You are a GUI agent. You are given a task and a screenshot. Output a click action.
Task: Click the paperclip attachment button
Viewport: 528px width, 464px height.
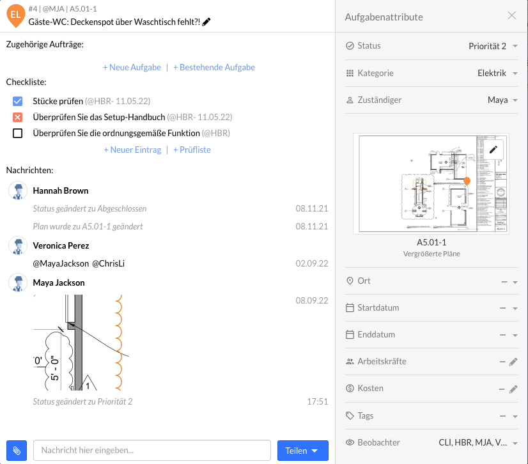point(17,451)
